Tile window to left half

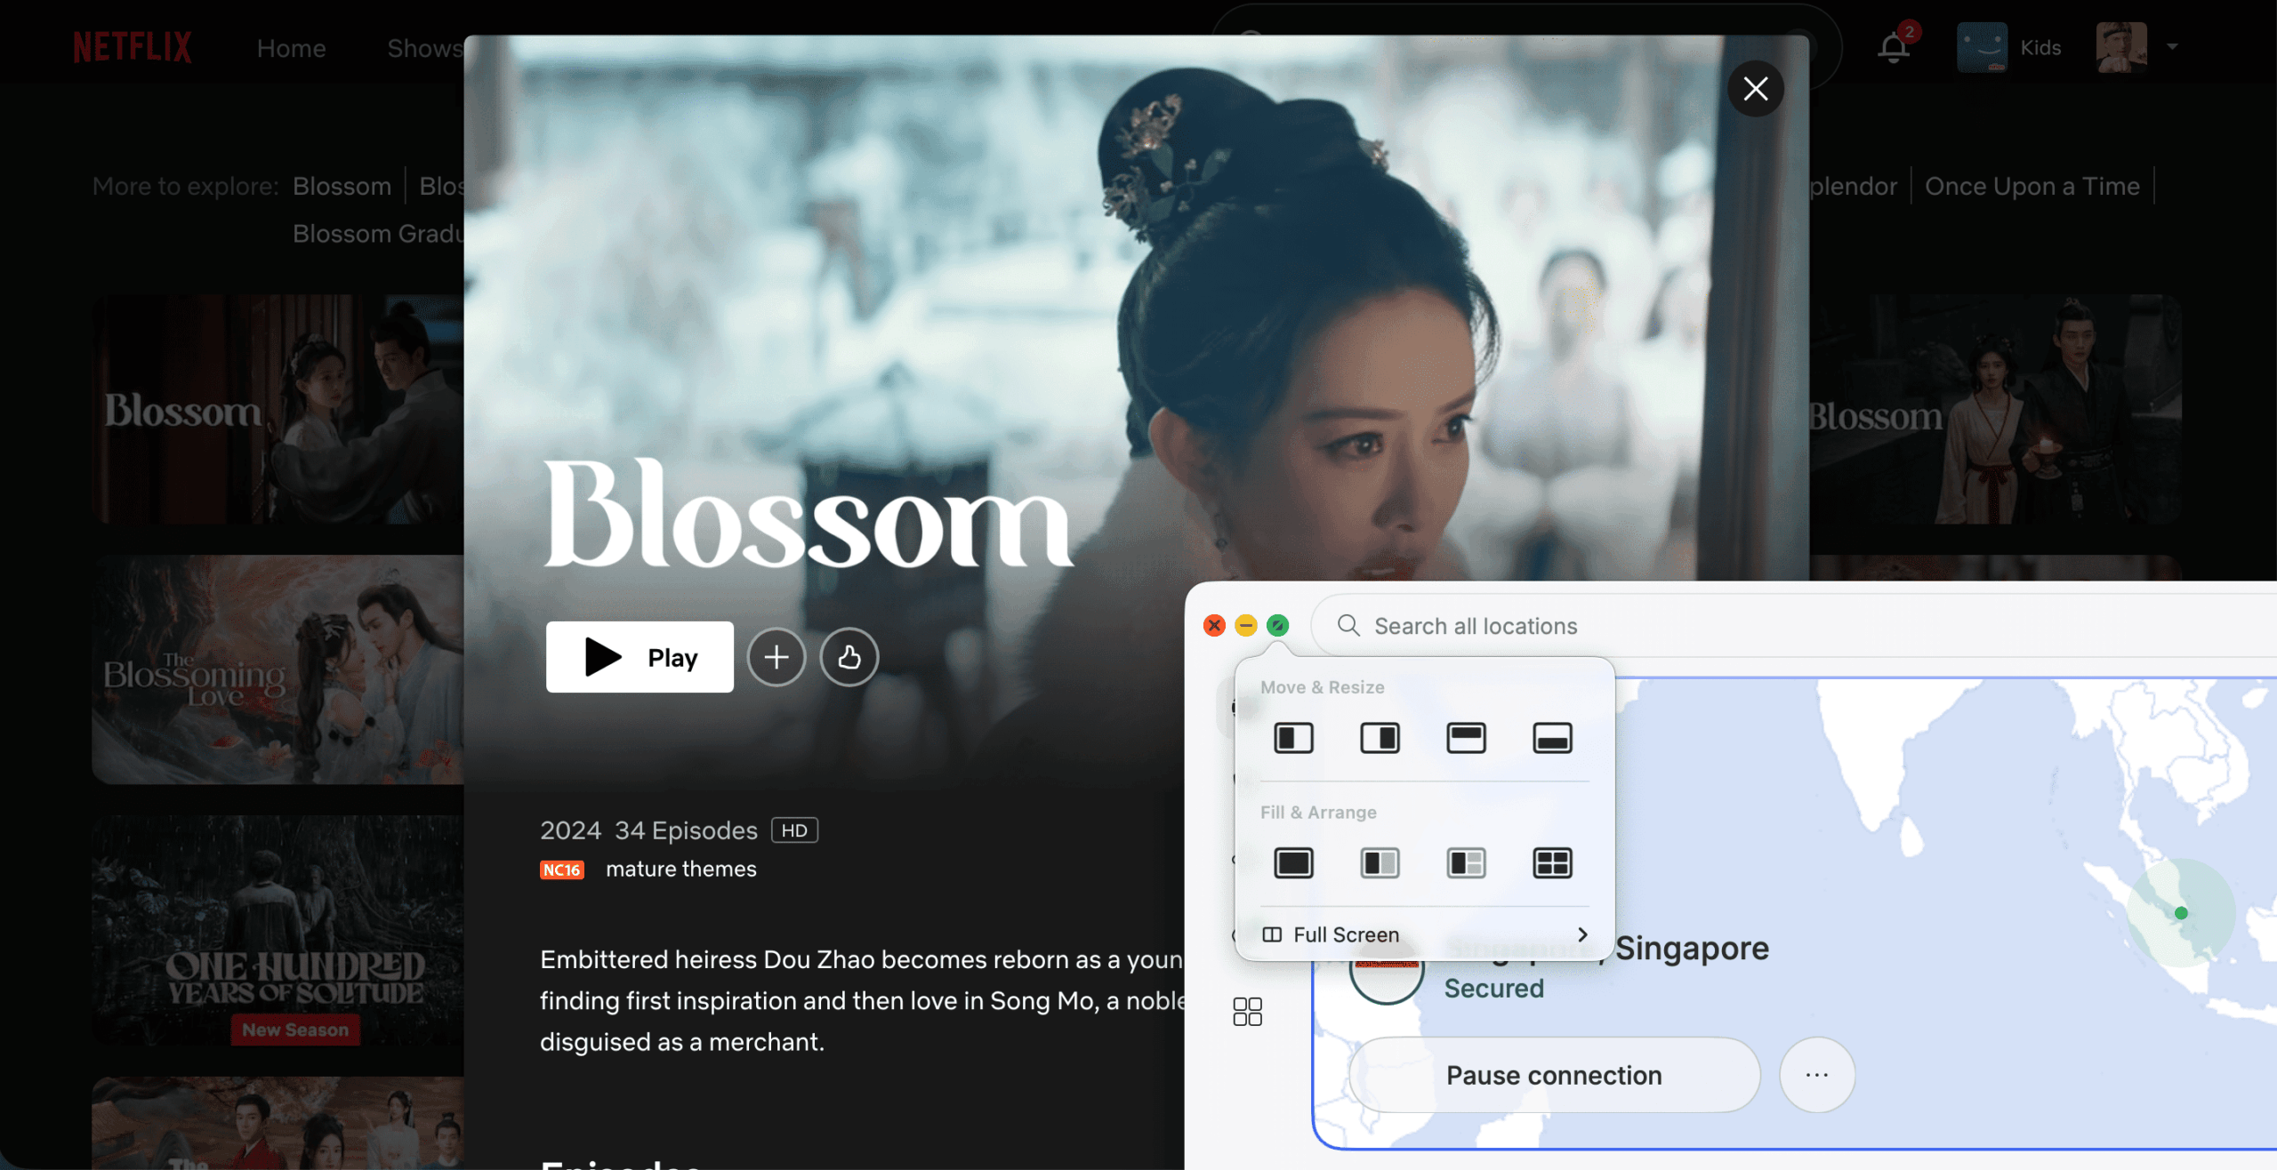click(x=1293, y=738)
